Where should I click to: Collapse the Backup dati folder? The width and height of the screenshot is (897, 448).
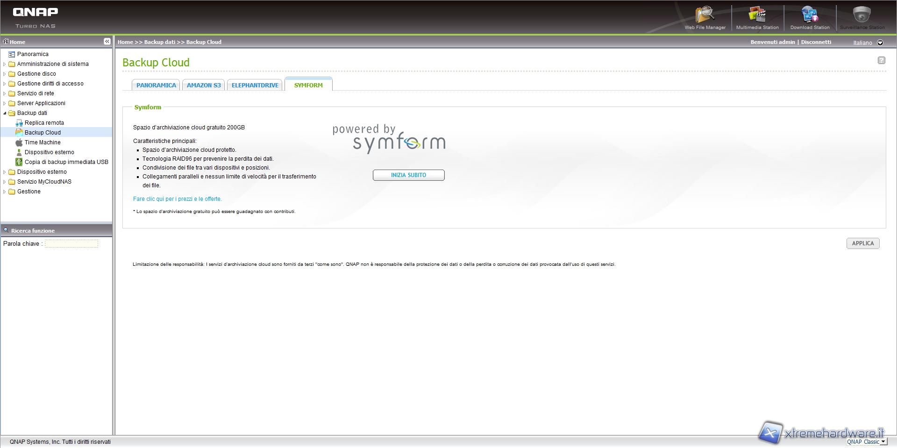(5, 113)
